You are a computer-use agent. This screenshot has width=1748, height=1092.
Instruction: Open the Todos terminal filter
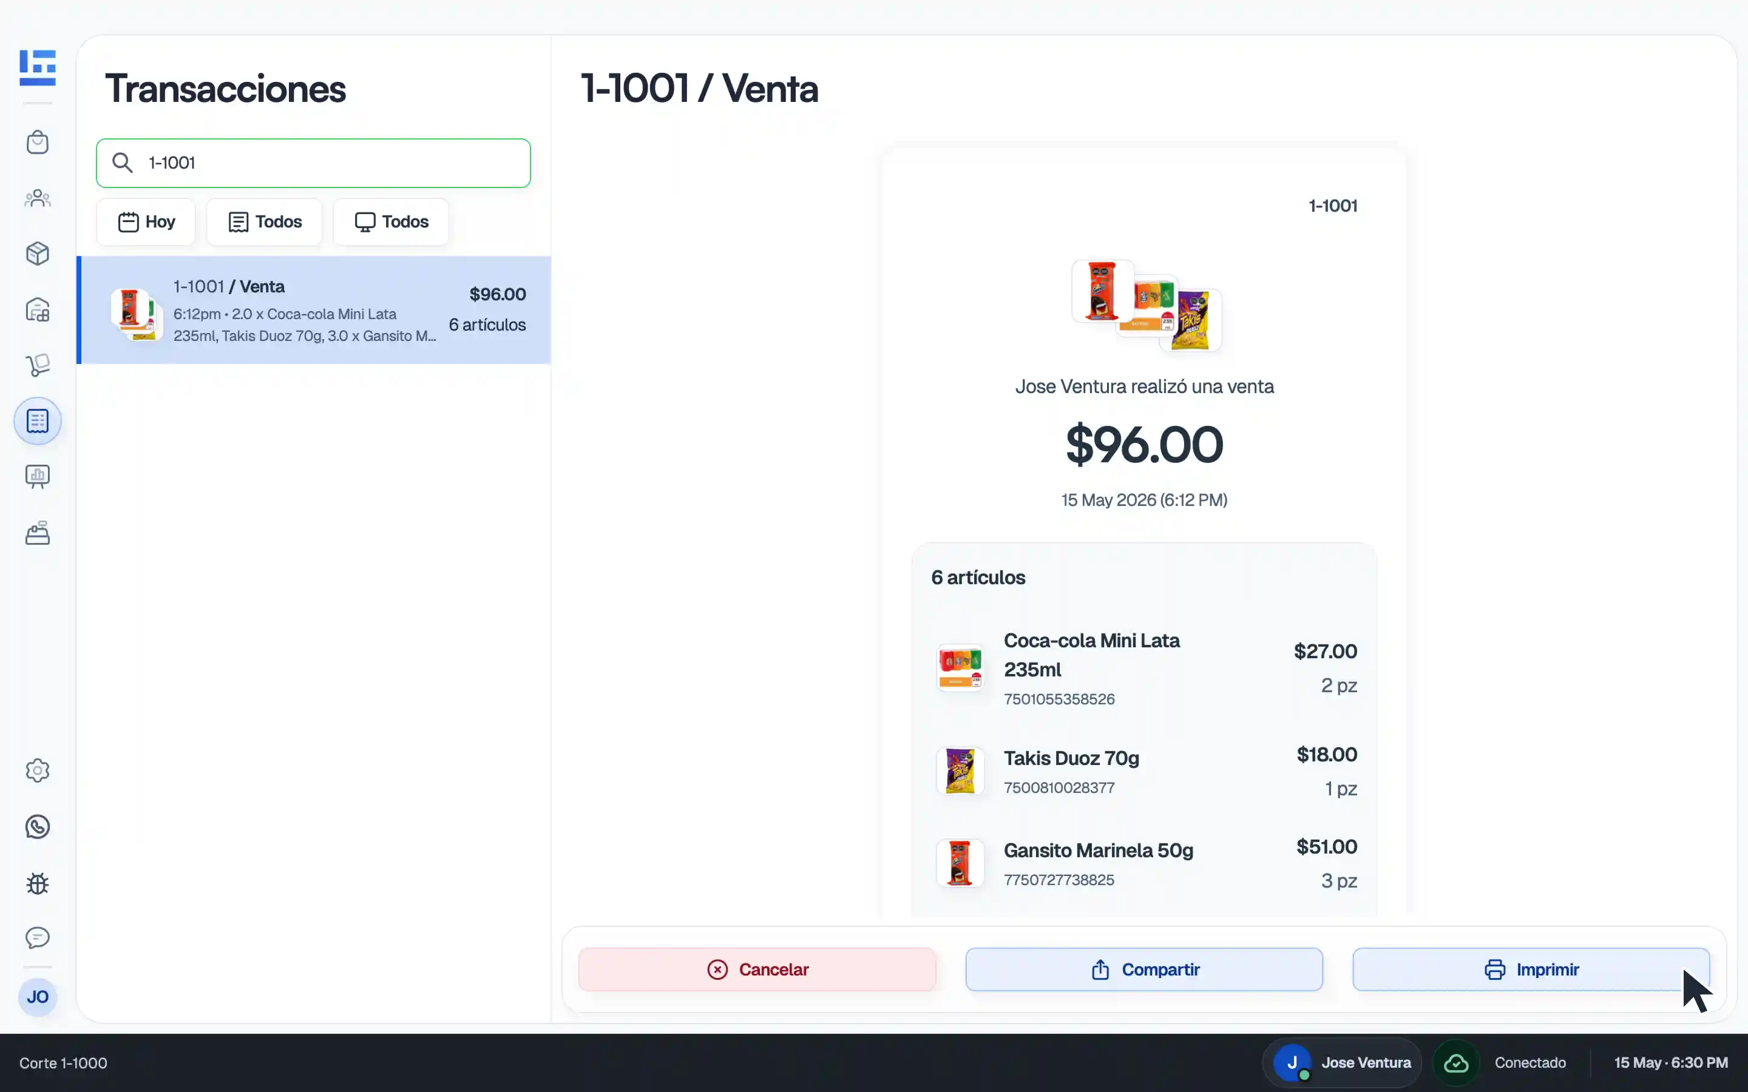[x=391, y=221]
